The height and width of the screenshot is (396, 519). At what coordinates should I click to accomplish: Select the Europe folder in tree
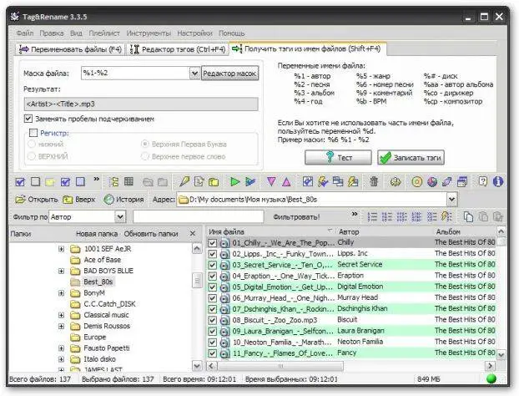pyautogui.click(x=94, y=338)
